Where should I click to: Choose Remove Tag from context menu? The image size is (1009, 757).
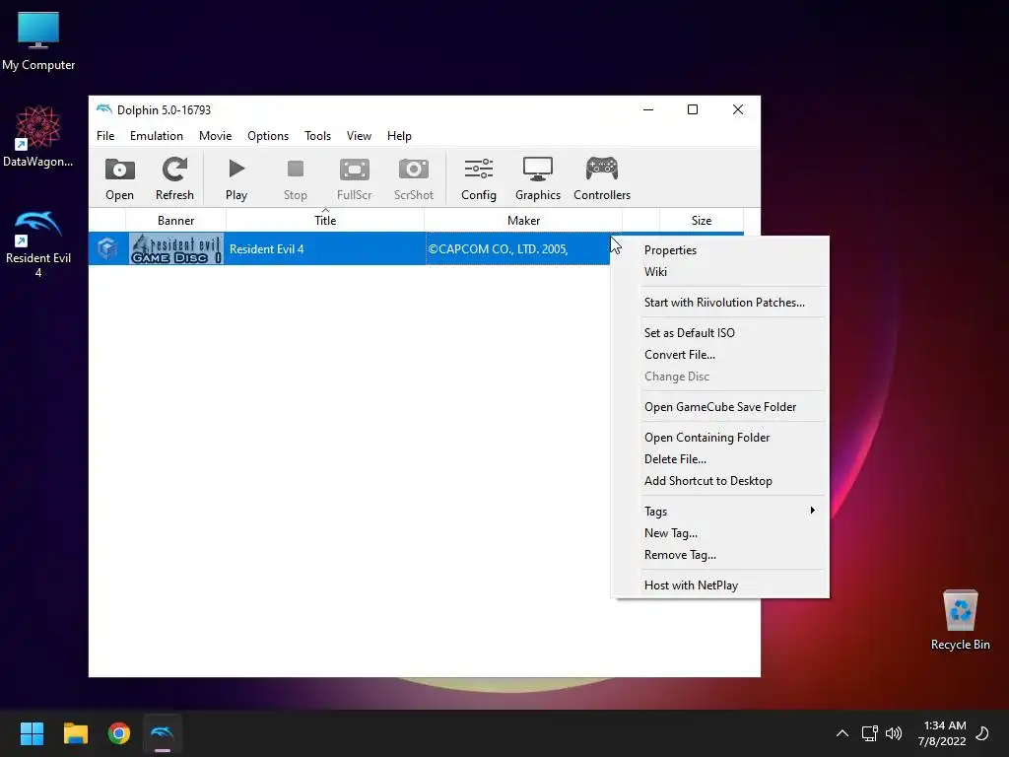tap(720, 555)
